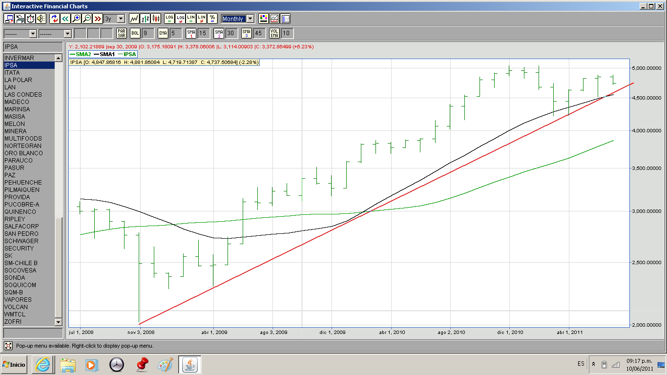Screen dimensions: 667x375
Task: Click the print chart icon
Action: (20, 19)
